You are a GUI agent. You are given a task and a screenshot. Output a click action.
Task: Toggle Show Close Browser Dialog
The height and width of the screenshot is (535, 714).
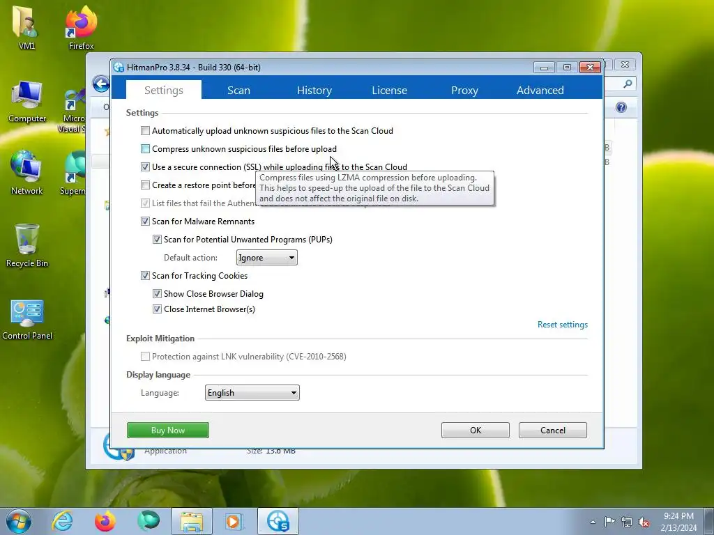click(157, 294)
